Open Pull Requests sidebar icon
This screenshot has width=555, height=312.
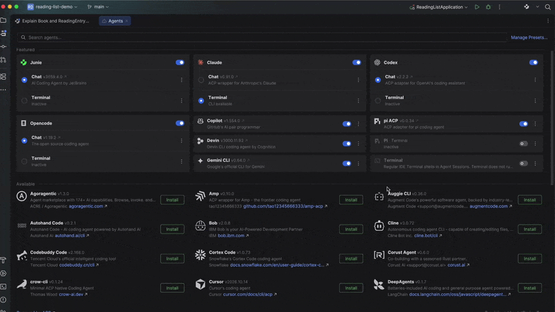pyautogui.click(x=3, y=60)
